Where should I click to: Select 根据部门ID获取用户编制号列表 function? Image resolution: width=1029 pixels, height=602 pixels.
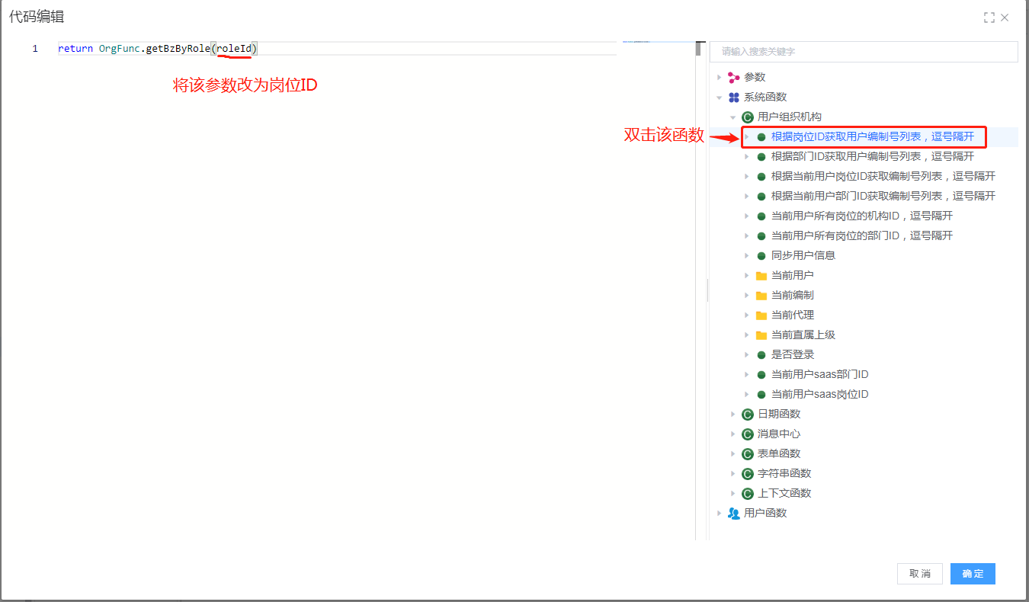click(872, 156)
